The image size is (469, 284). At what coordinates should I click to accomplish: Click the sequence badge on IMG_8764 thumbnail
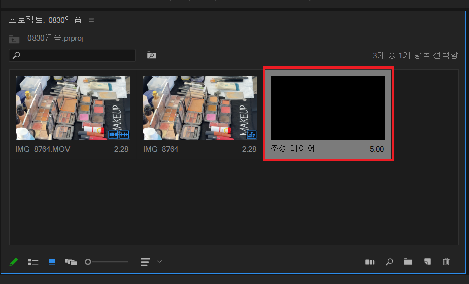pos(252,135)
